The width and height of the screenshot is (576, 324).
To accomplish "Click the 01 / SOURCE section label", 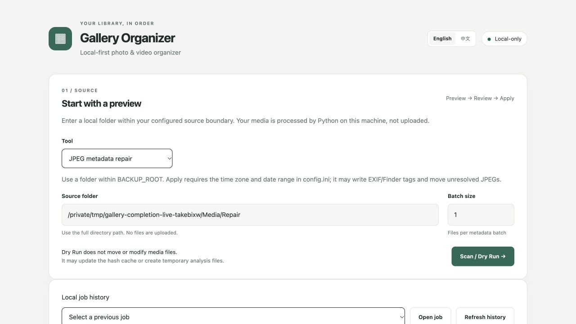I will (80, 90).
